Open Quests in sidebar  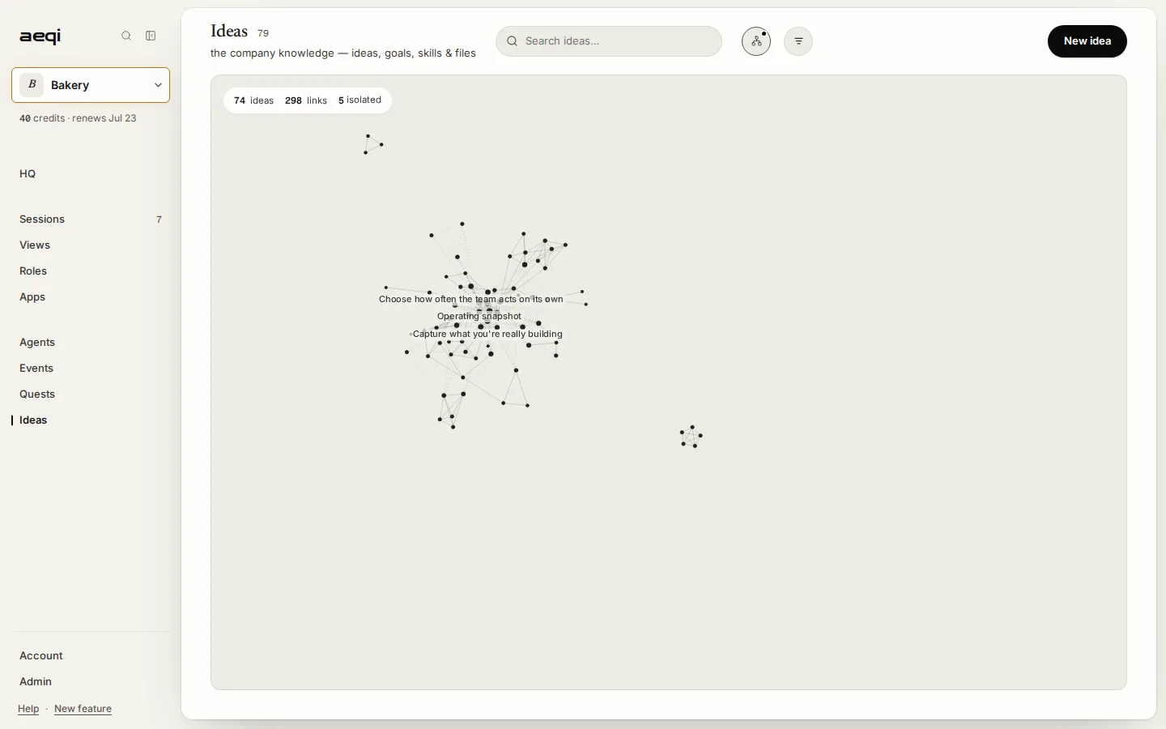coord(37,394)
